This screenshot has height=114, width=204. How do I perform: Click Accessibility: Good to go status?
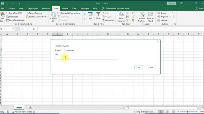click(x=23, y=112)
